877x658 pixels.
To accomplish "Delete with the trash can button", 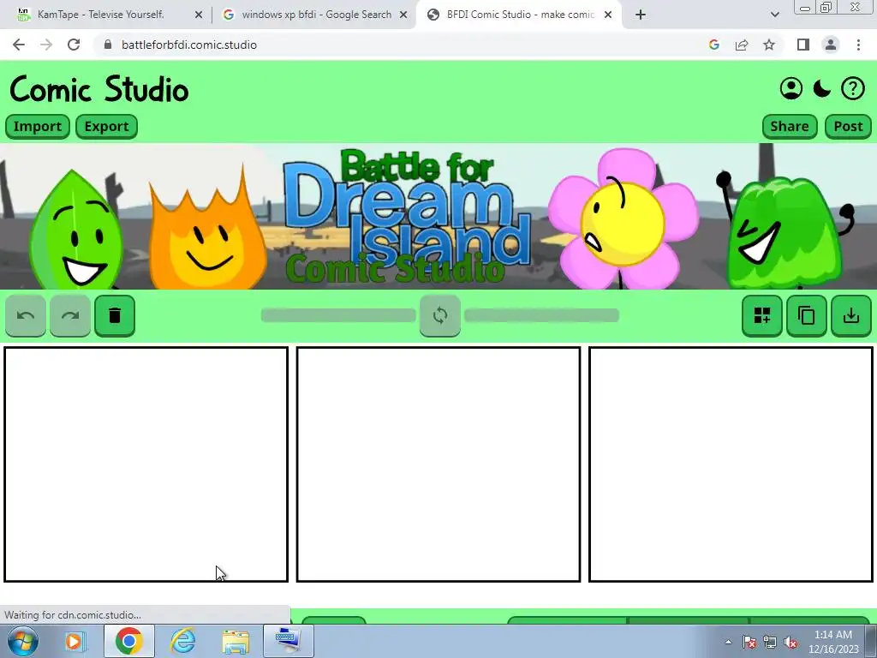I will point(115,315).
